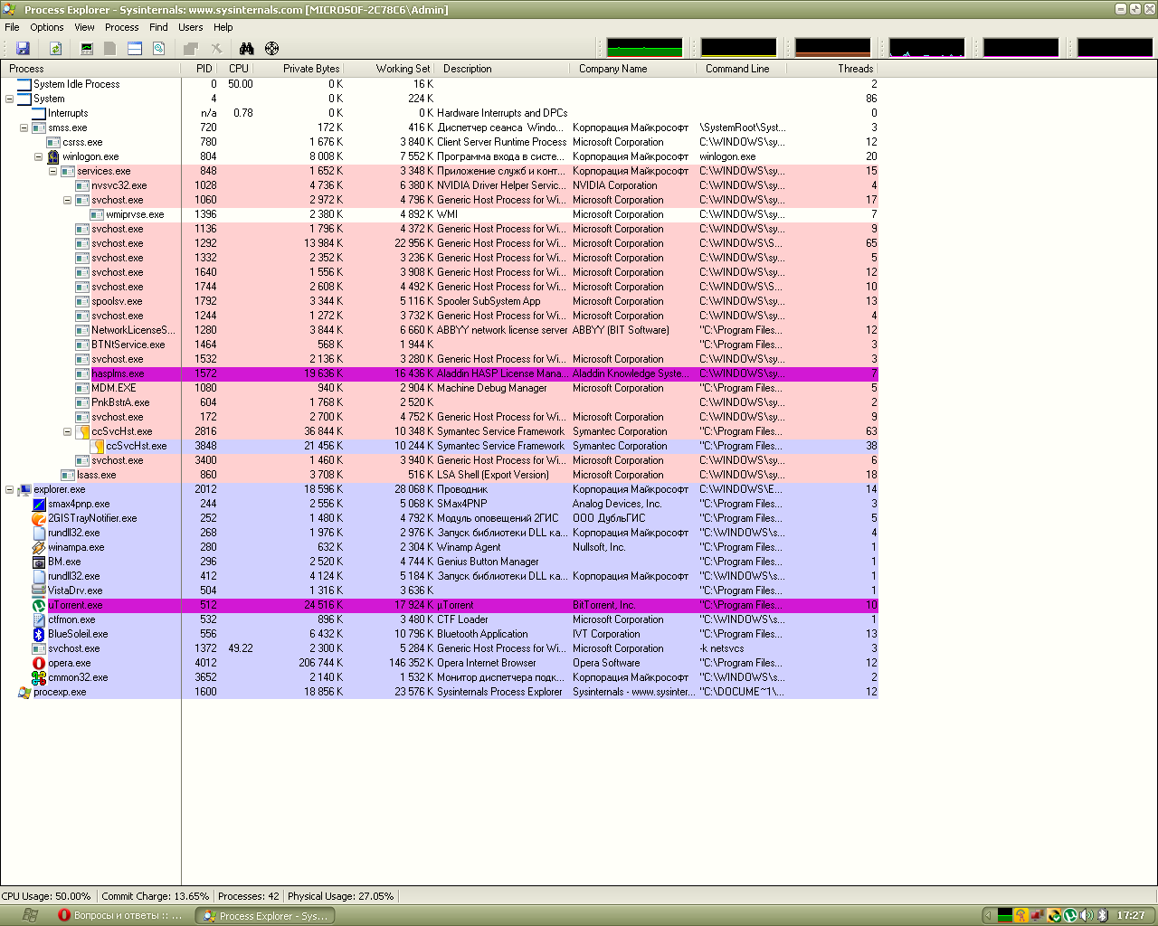Open the System Information toolbar icon
The image size is (1158, 926).
click(87, 48)
